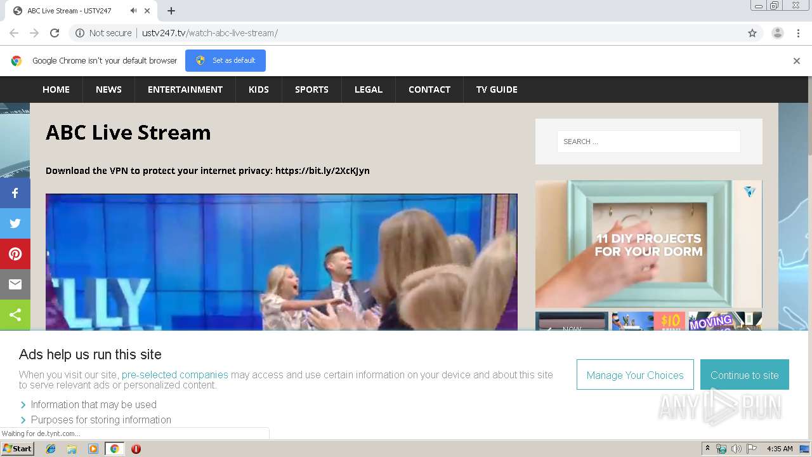812x457 pixels.
Task: Click into the Search field
Action: point(648,142)
